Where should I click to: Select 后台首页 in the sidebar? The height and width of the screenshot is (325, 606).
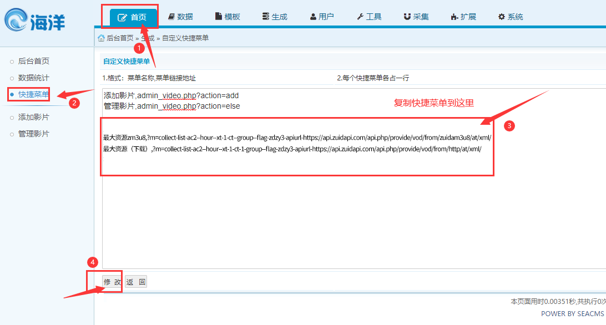point(34,61)
